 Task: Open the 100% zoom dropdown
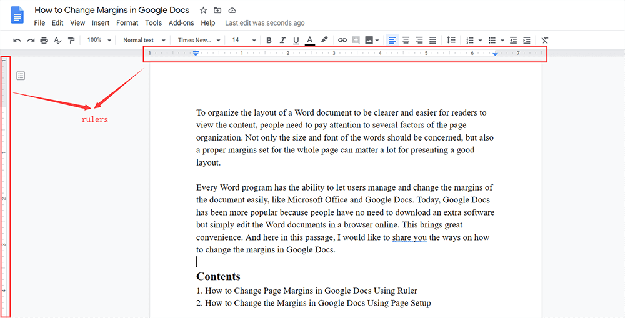[99, 40]
